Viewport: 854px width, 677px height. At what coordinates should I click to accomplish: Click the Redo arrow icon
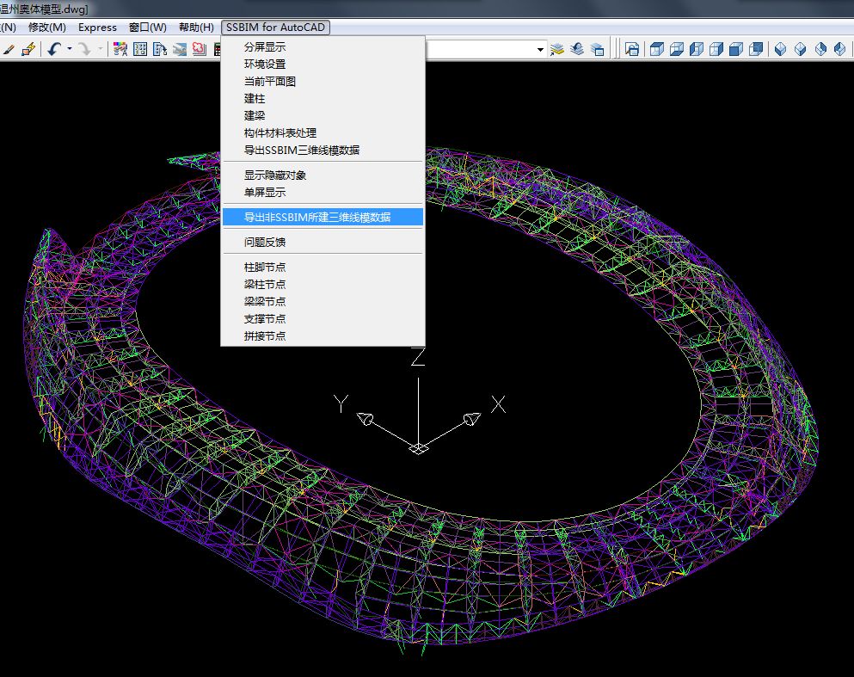[85, 50]
